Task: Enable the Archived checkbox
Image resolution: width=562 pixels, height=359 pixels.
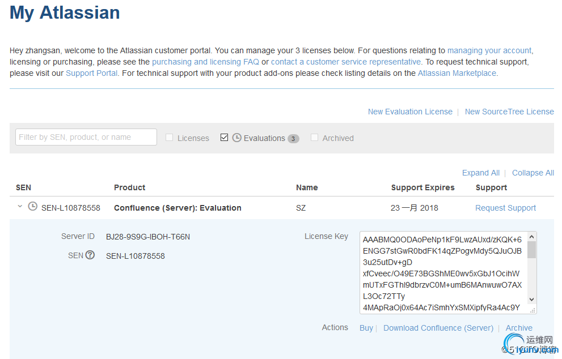Action: tap(314, 138)
